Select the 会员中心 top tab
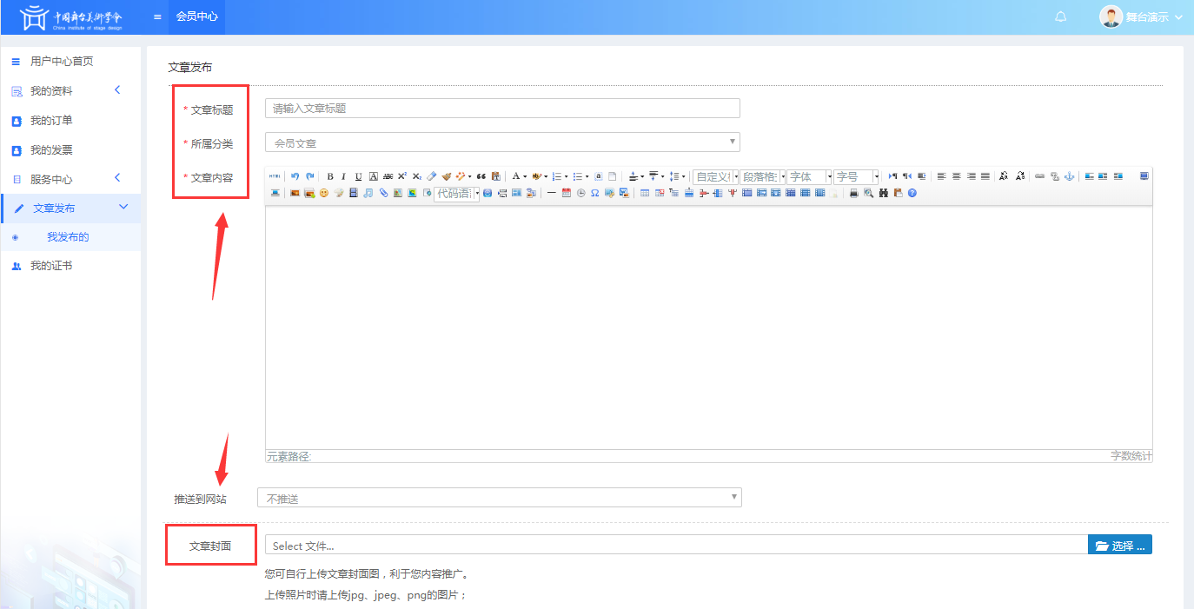The height and width of the screenshot is (609, 1194). pyautogui.click(x=196, y=17)
